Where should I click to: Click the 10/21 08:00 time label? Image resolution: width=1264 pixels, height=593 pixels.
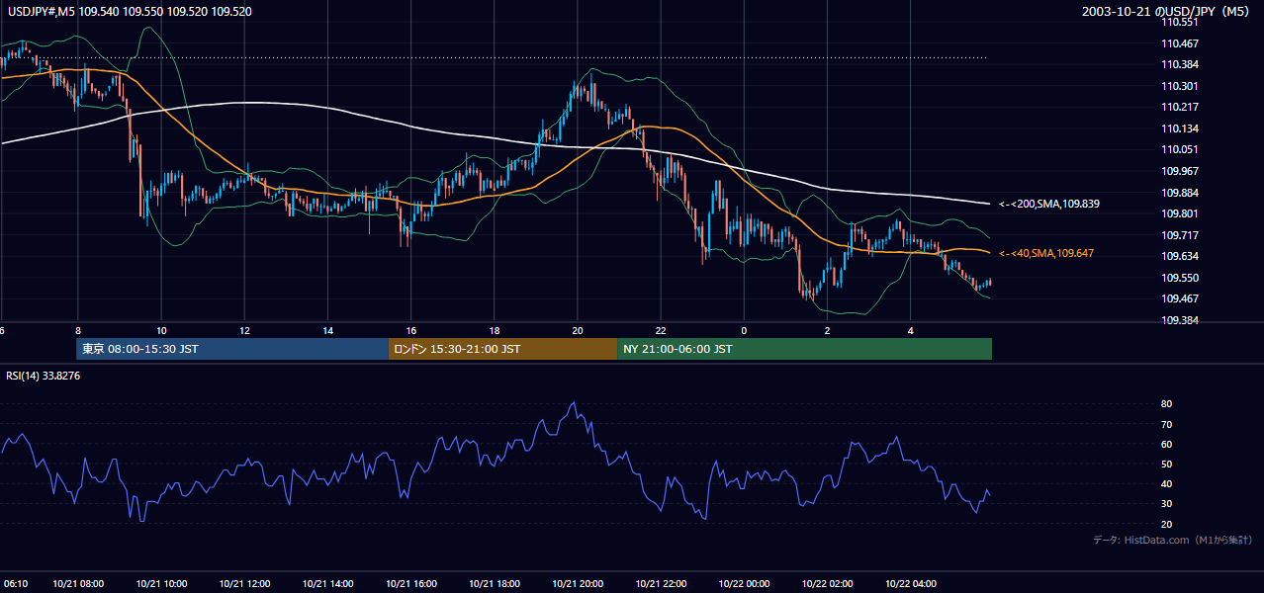[78, 583]
